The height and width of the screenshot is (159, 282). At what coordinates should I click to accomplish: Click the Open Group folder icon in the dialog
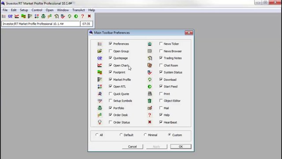pyautogui.click(x=100, y=51)
